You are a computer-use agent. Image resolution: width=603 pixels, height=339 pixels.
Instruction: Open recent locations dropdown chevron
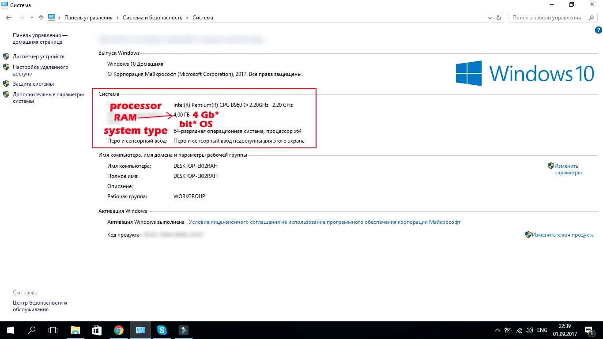click(32, 18)
